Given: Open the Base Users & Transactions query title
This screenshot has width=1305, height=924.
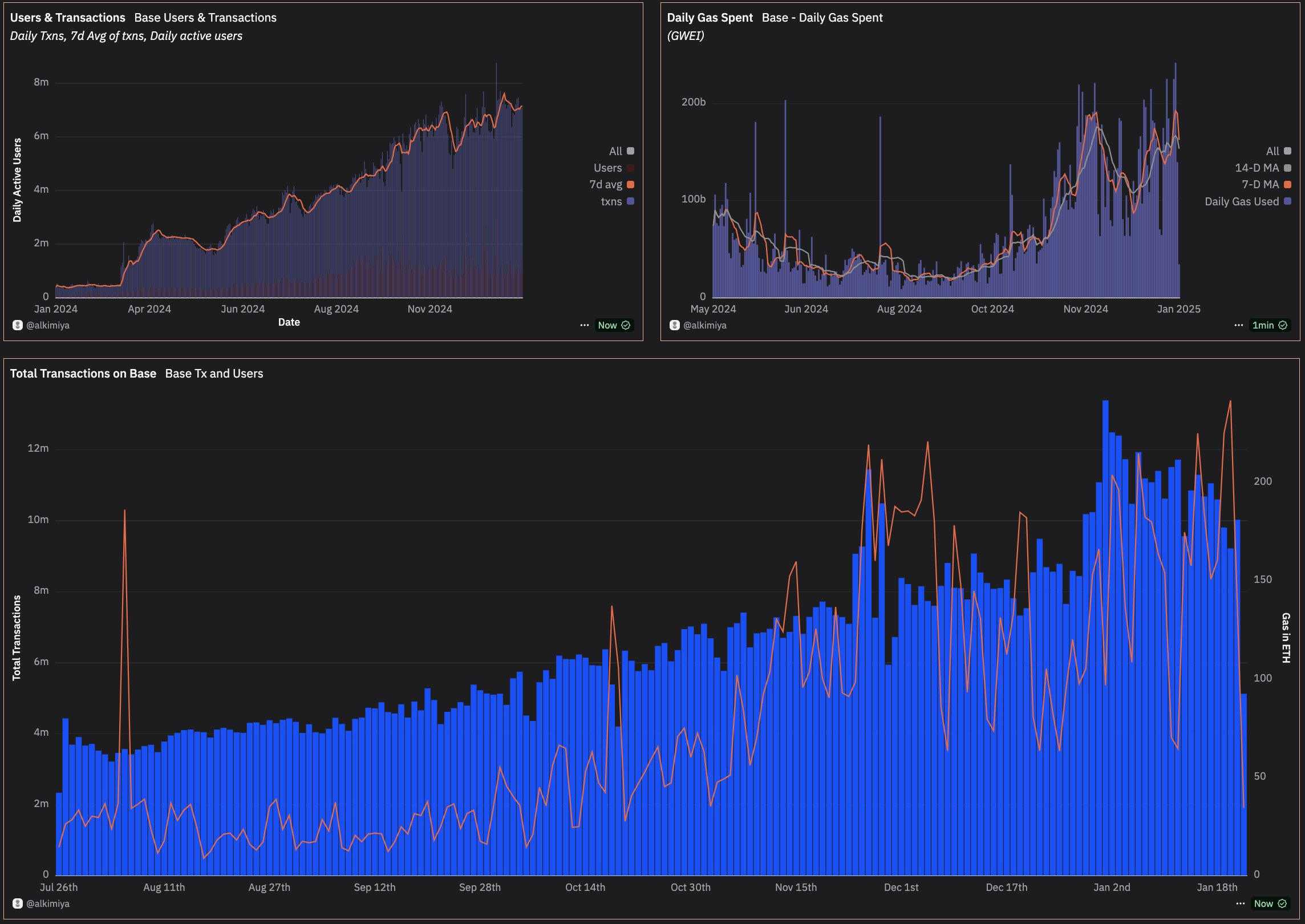Looking at the screenshot, I should tap(205, 18).
